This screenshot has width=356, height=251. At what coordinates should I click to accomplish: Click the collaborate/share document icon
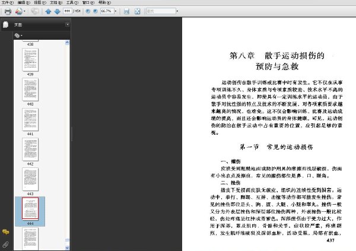18,11
